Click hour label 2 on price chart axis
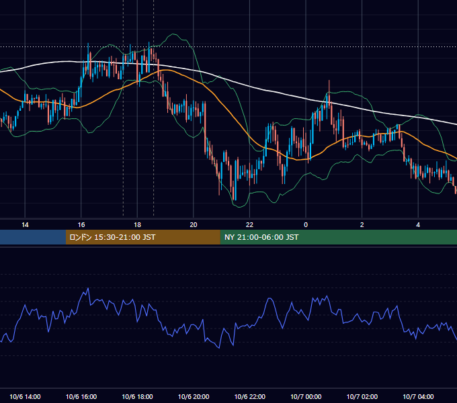The width and height of the screenshot is (457, 403). (x=362, y=225)
